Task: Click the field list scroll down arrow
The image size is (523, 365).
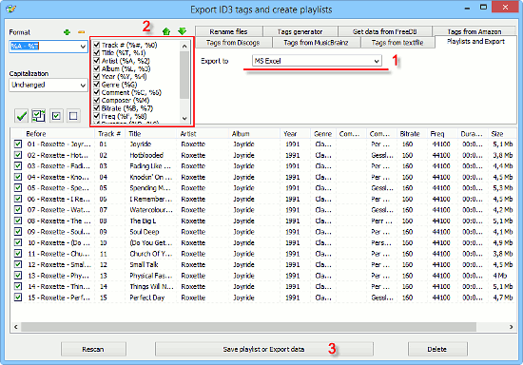Action: pyautogui.click(x=184, y=118)
